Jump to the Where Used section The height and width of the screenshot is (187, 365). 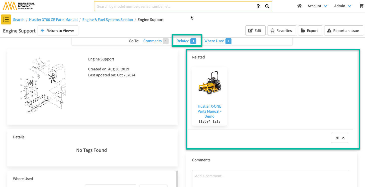point(214,41)
